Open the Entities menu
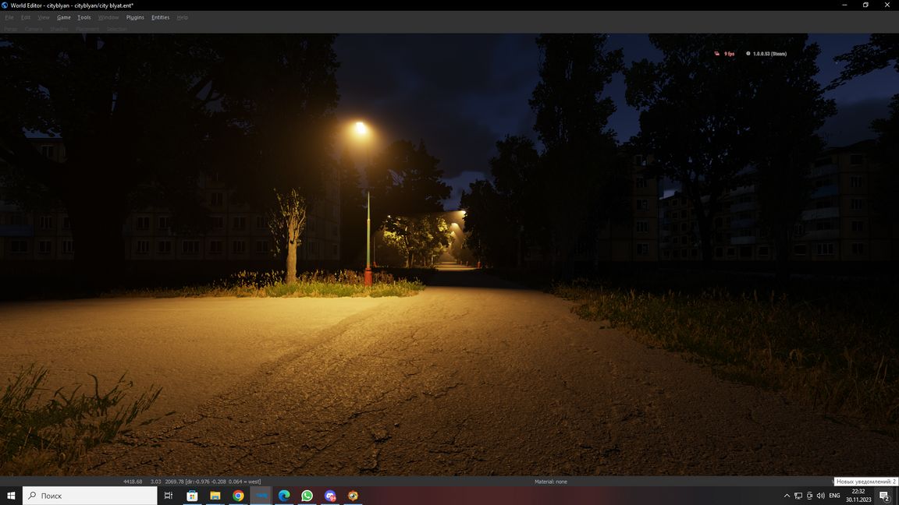 tap(160, 17)
